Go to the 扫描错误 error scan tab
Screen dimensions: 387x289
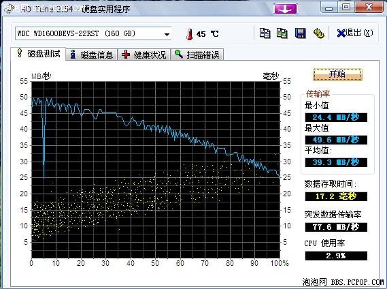[197, 55]
